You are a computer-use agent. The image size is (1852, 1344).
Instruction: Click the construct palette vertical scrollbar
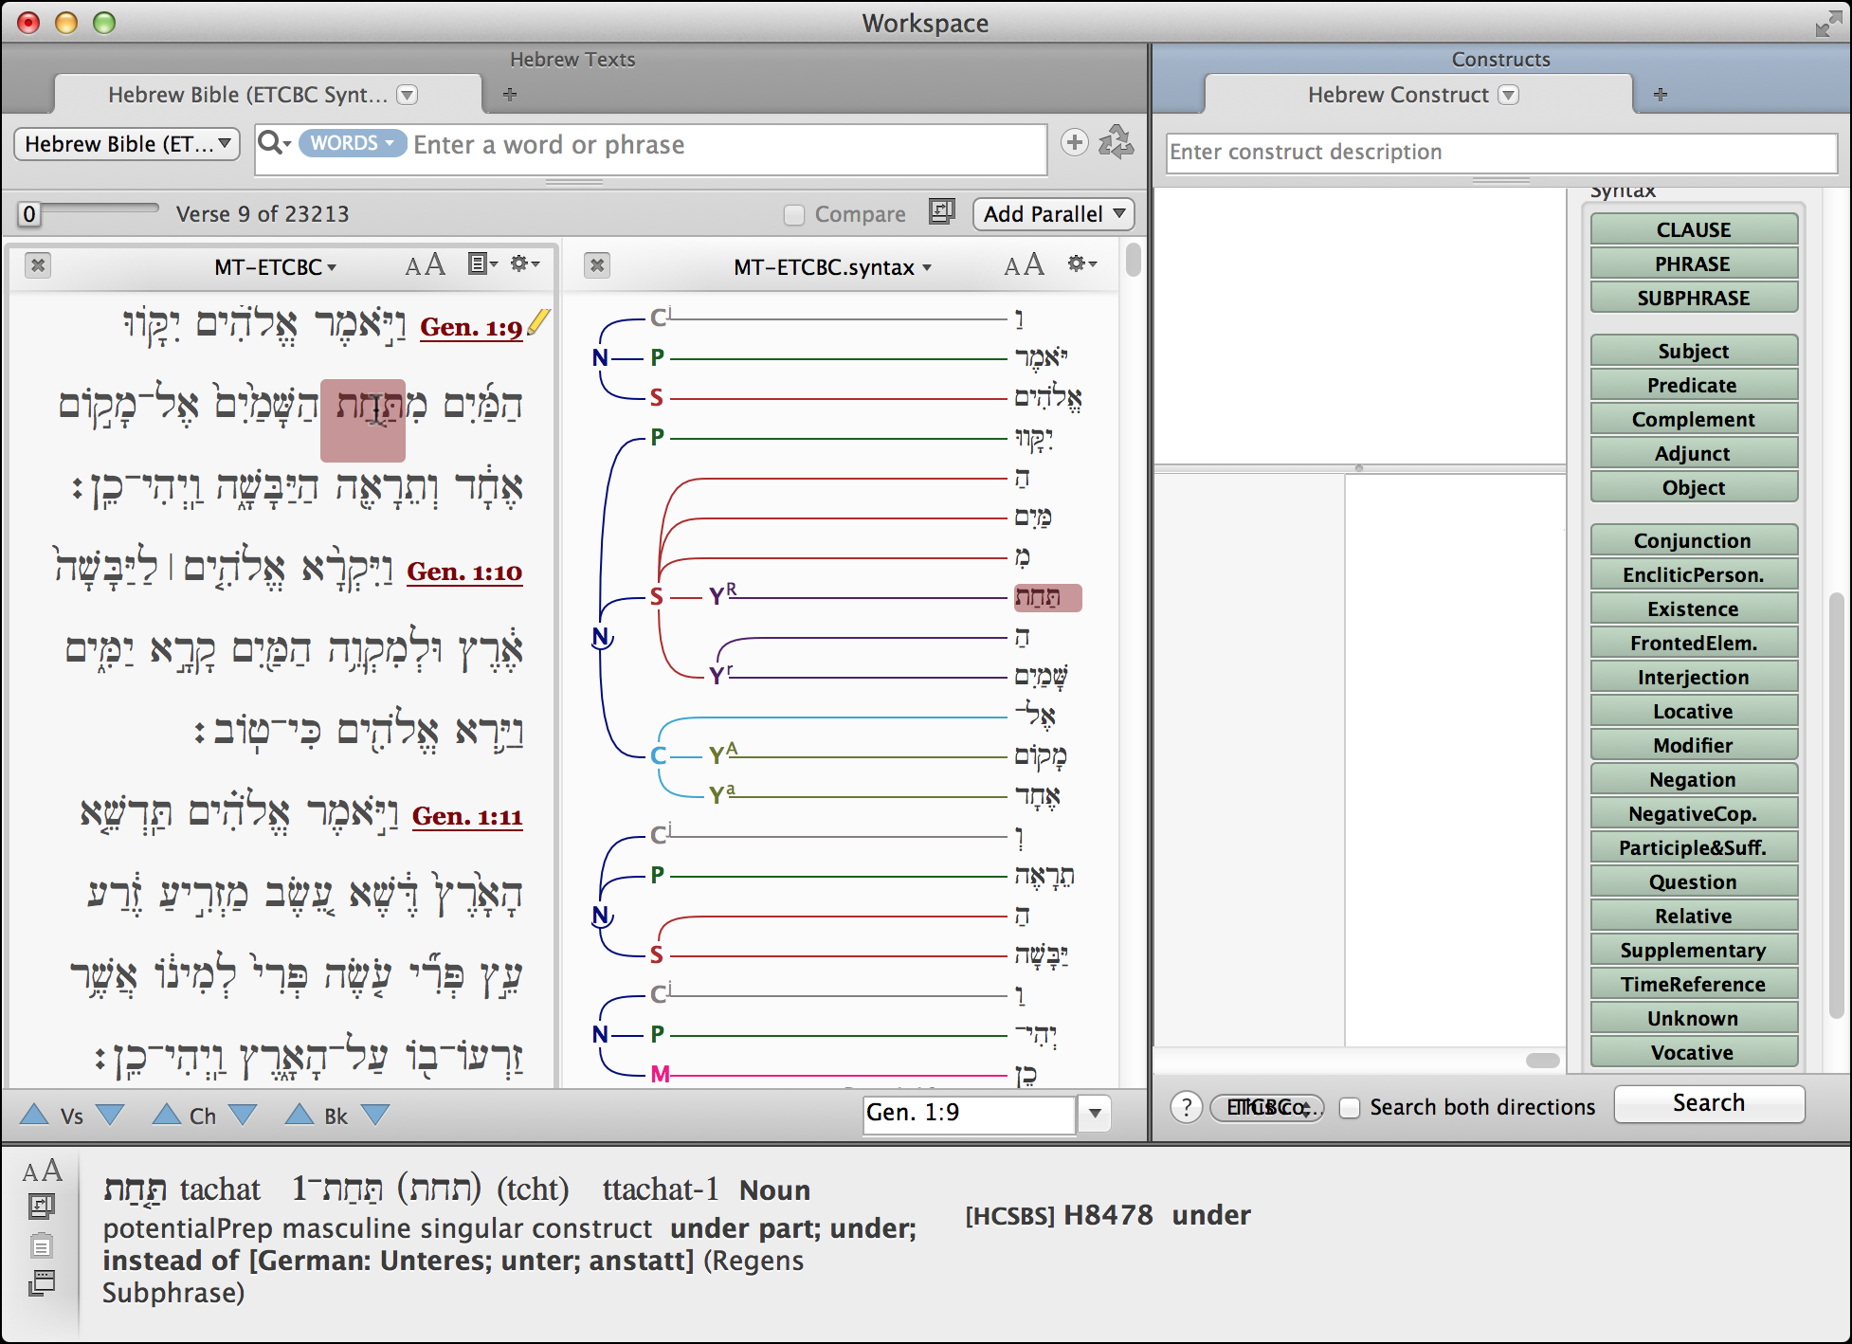pos(1836,806)
